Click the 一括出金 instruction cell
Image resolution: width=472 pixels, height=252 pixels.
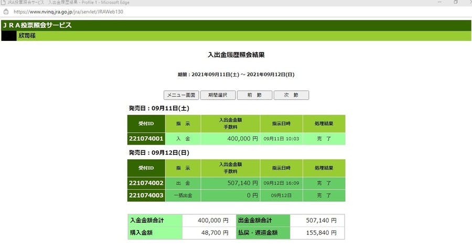183,195
